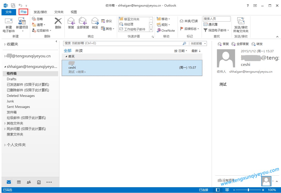
Task: Show All (全部) messages filter
Action: (67, 51)
